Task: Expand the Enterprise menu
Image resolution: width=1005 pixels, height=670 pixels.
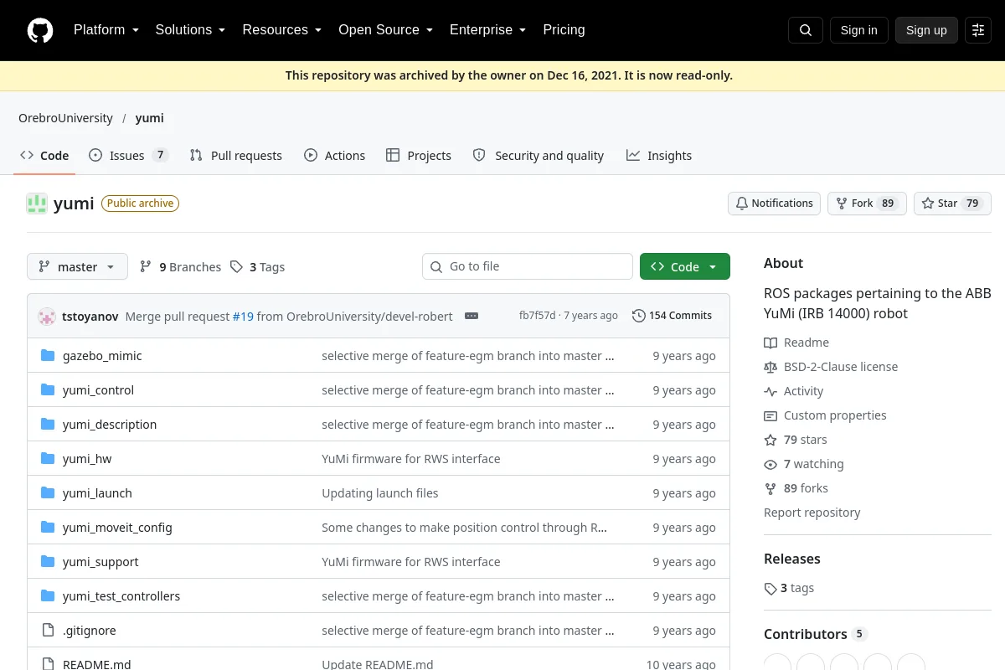Action: (487, 30)
